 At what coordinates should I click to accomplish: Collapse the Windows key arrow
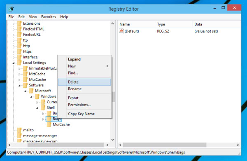(x=31, y=97)
